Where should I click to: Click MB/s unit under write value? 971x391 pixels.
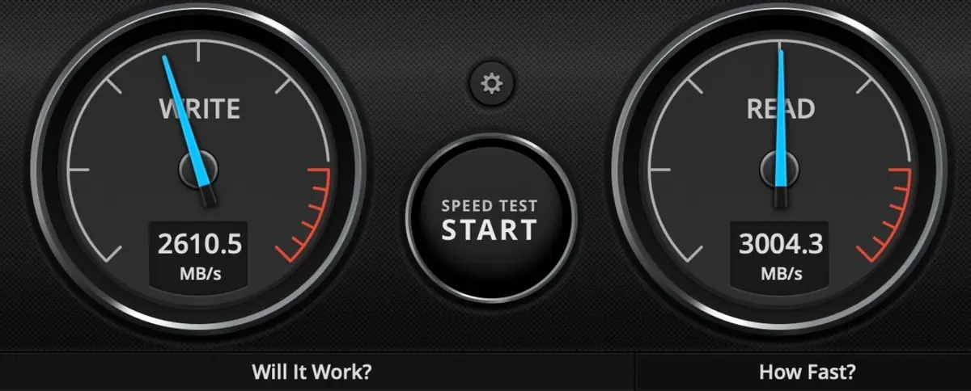[198, 273]
